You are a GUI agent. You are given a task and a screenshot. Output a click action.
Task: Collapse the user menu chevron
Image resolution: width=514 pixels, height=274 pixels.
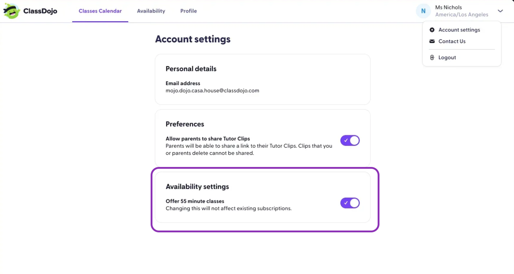[x=500, y=11]
